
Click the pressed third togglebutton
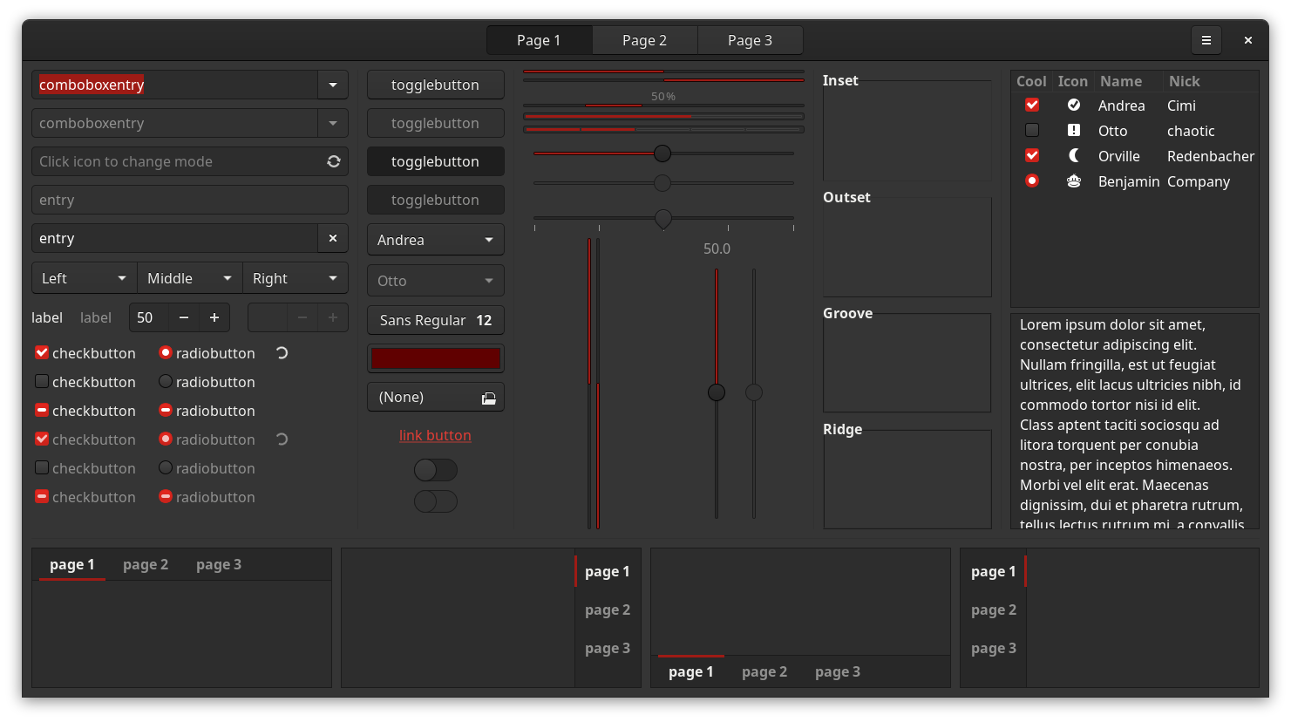tap(436, 161)
